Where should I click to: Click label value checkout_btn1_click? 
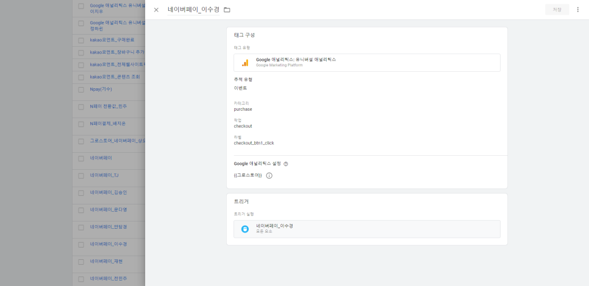[254, 143]
